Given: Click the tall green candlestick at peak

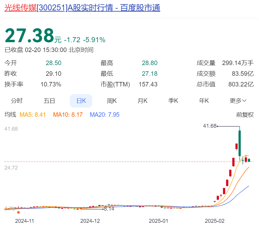Looking at the screenshot, I should [x=239, y=143].
